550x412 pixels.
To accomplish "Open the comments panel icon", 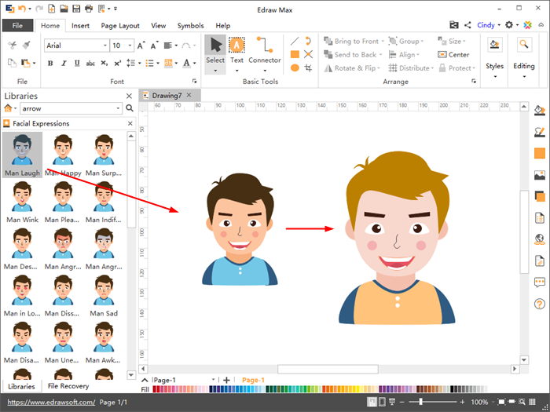I will point(540,283).
